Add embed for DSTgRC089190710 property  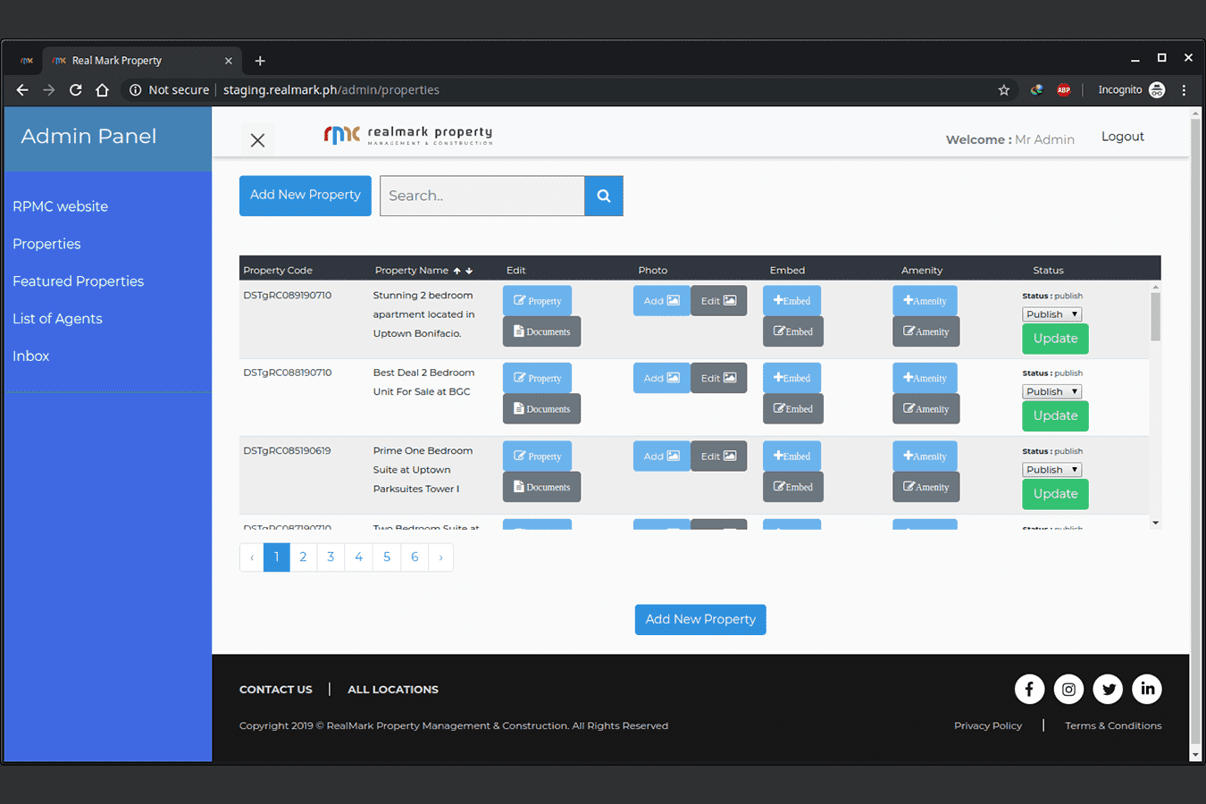pyautogui.click(x=791, y=301)
